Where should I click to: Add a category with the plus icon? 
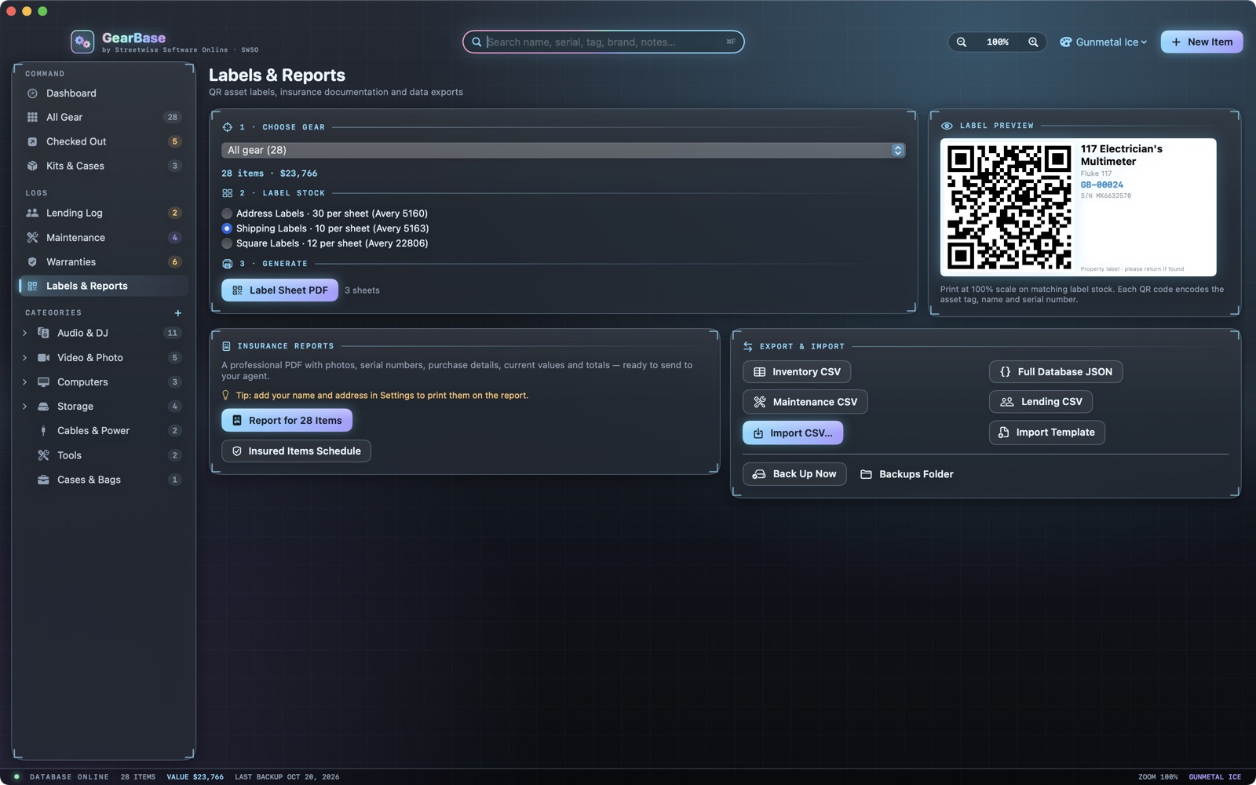click(178, 313)
